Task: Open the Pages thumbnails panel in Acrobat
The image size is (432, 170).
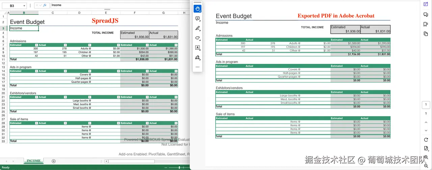Action: (x=426, y=34)
